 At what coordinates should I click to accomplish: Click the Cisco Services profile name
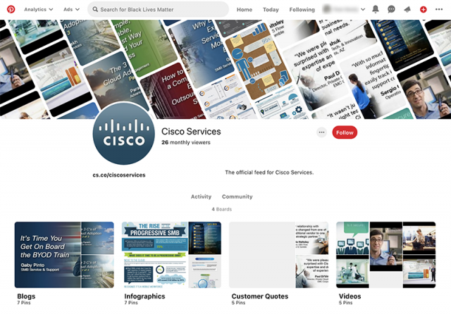[x=191, y=132]
